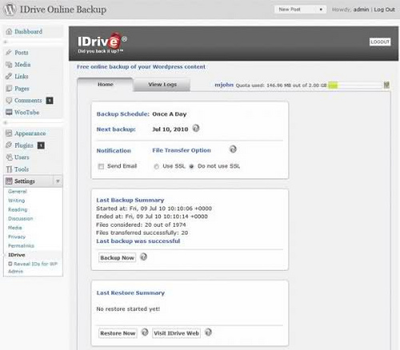Open IDrive settings submenu item
The height and width of the screenshot is (350, 400).
(x=17, y=255)
